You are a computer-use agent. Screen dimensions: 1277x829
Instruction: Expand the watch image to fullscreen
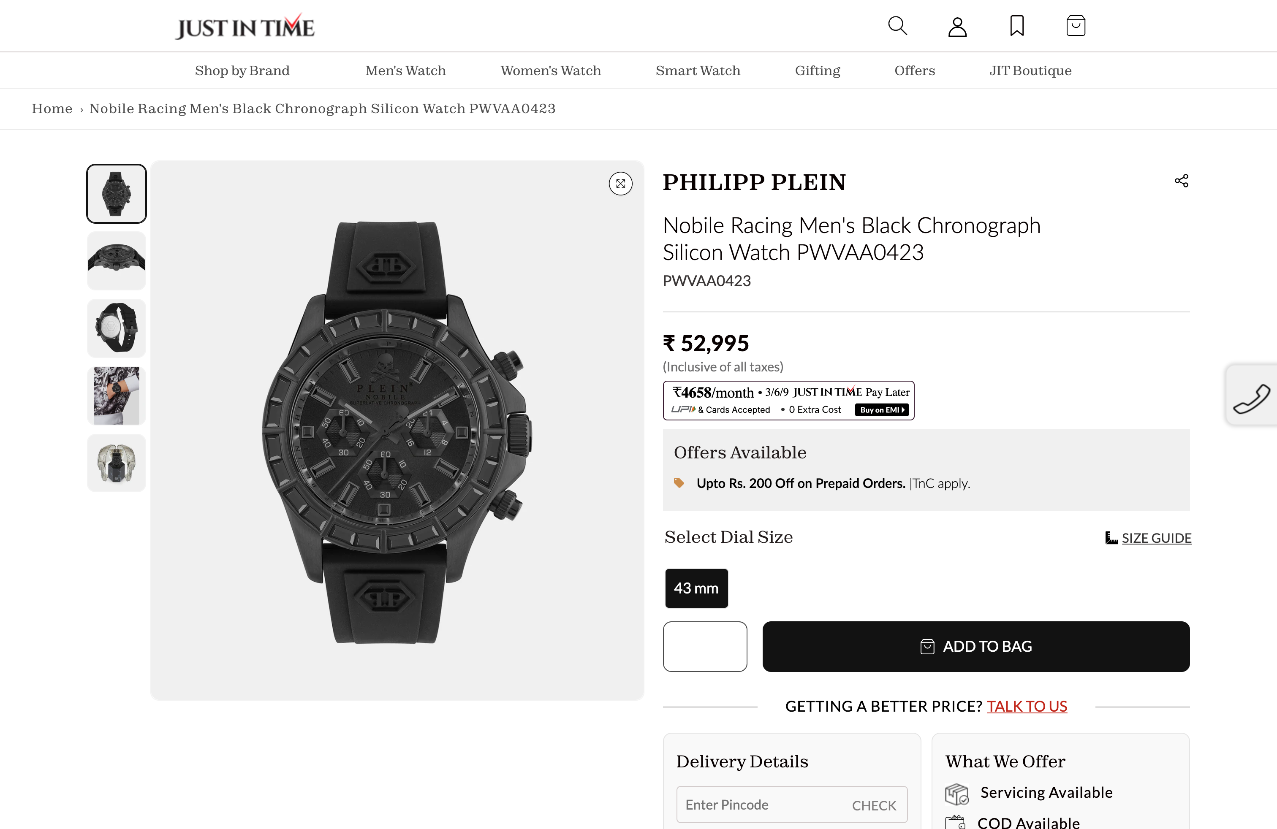coord(621,183)
